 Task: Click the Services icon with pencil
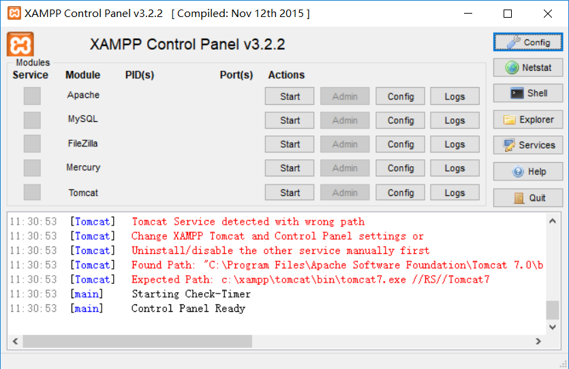point(509,145)
